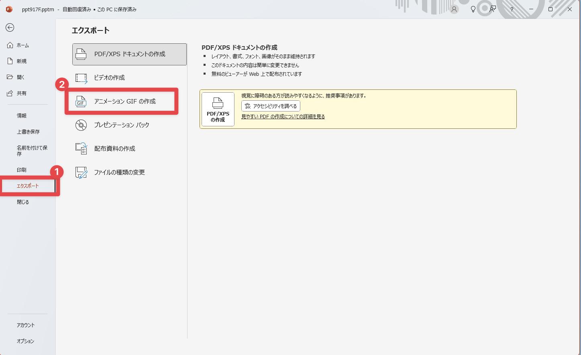Click アクセシビリティを調べる button
The width and height of the screenshot is (581, 355).
(271, 106)
